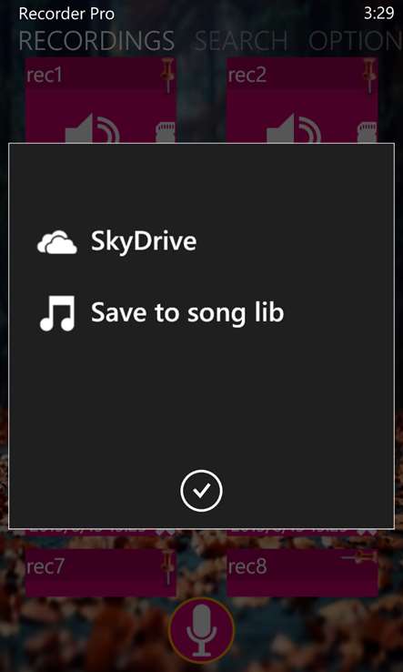Open the rec2 recording tile
This screenshot has height=672, width=403.
pos(302,100)
